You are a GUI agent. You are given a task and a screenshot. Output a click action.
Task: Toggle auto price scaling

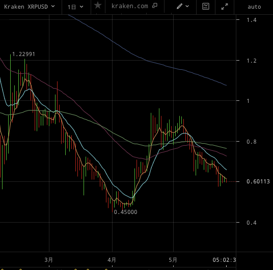[254, 7]
